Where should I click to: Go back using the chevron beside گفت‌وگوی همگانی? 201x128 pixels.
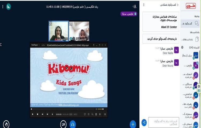point(178,5)
